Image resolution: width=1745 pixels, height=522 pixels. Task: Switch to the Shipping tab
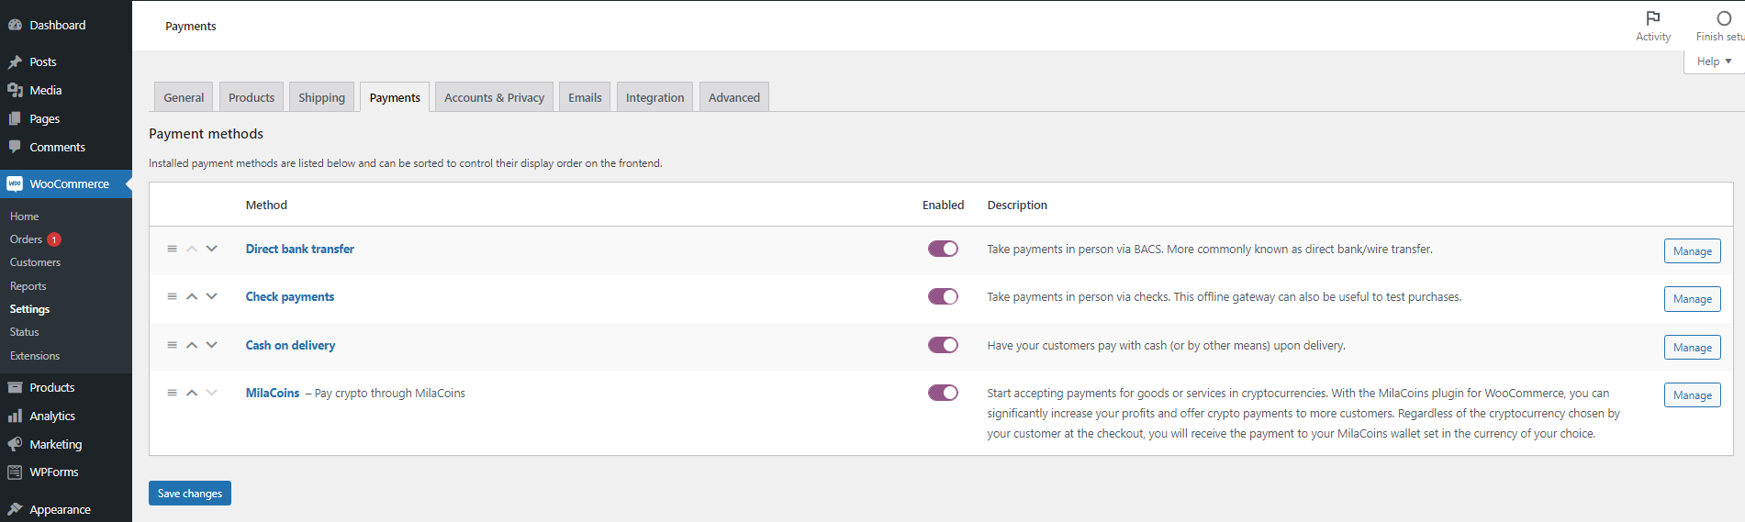[x=321, y=97]
